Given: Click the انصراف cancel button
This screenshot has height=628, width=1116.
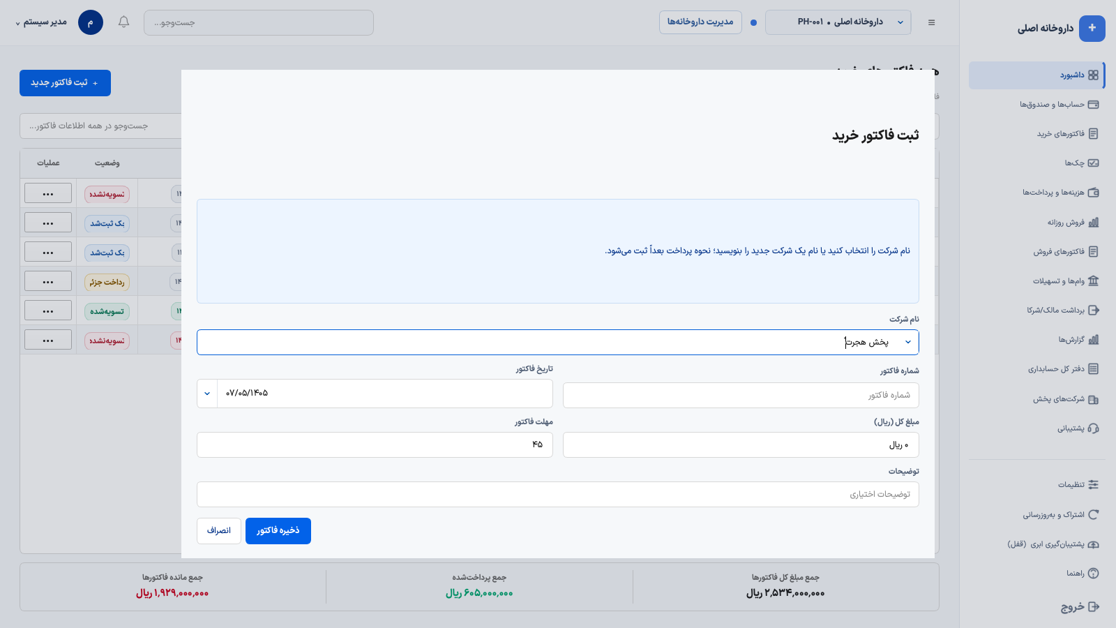Looking at the screenshot, I should (x=219, y=531).
